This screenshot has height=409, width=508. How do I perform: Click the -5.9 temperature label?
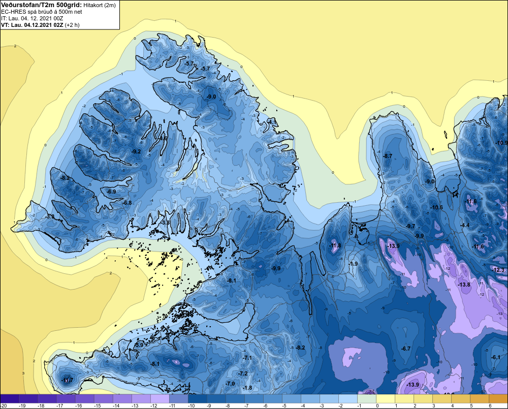(x=138, y=345)
